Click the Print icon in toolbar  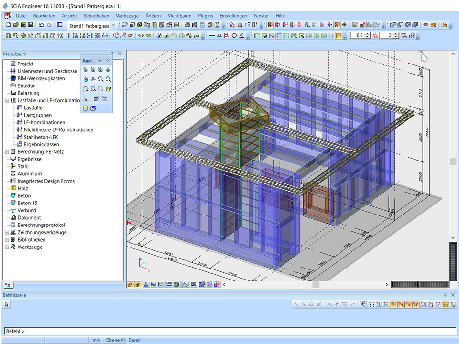[187, 25]
